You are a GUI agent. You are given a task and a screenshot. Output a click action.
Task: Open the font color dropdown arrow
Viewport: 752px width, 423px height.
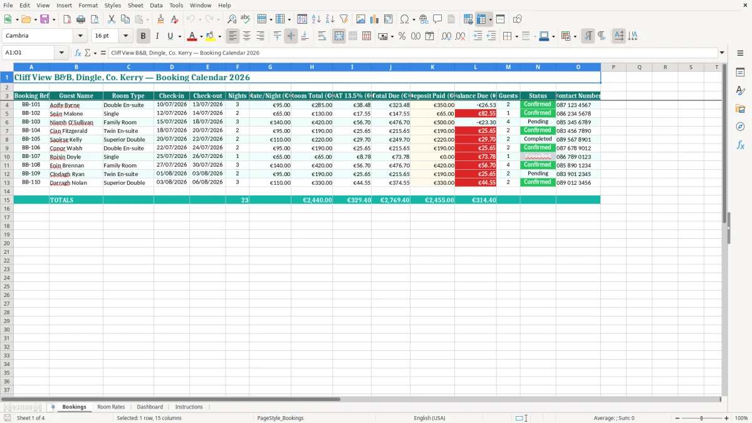tap(201, 36)
